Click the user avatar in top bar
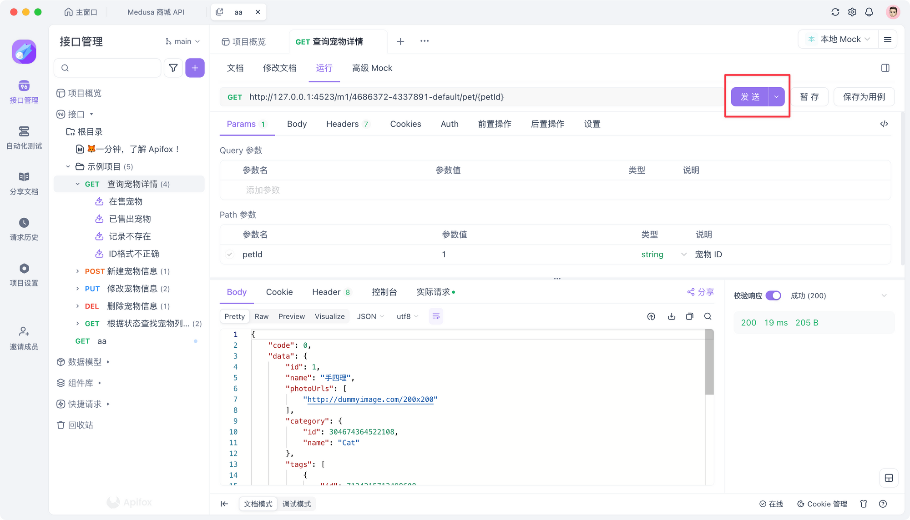910x520 pixels. click(893, 12)
